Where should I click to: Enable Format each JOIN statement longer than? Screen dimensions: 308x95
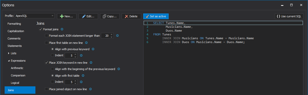(x=46, y=36)
